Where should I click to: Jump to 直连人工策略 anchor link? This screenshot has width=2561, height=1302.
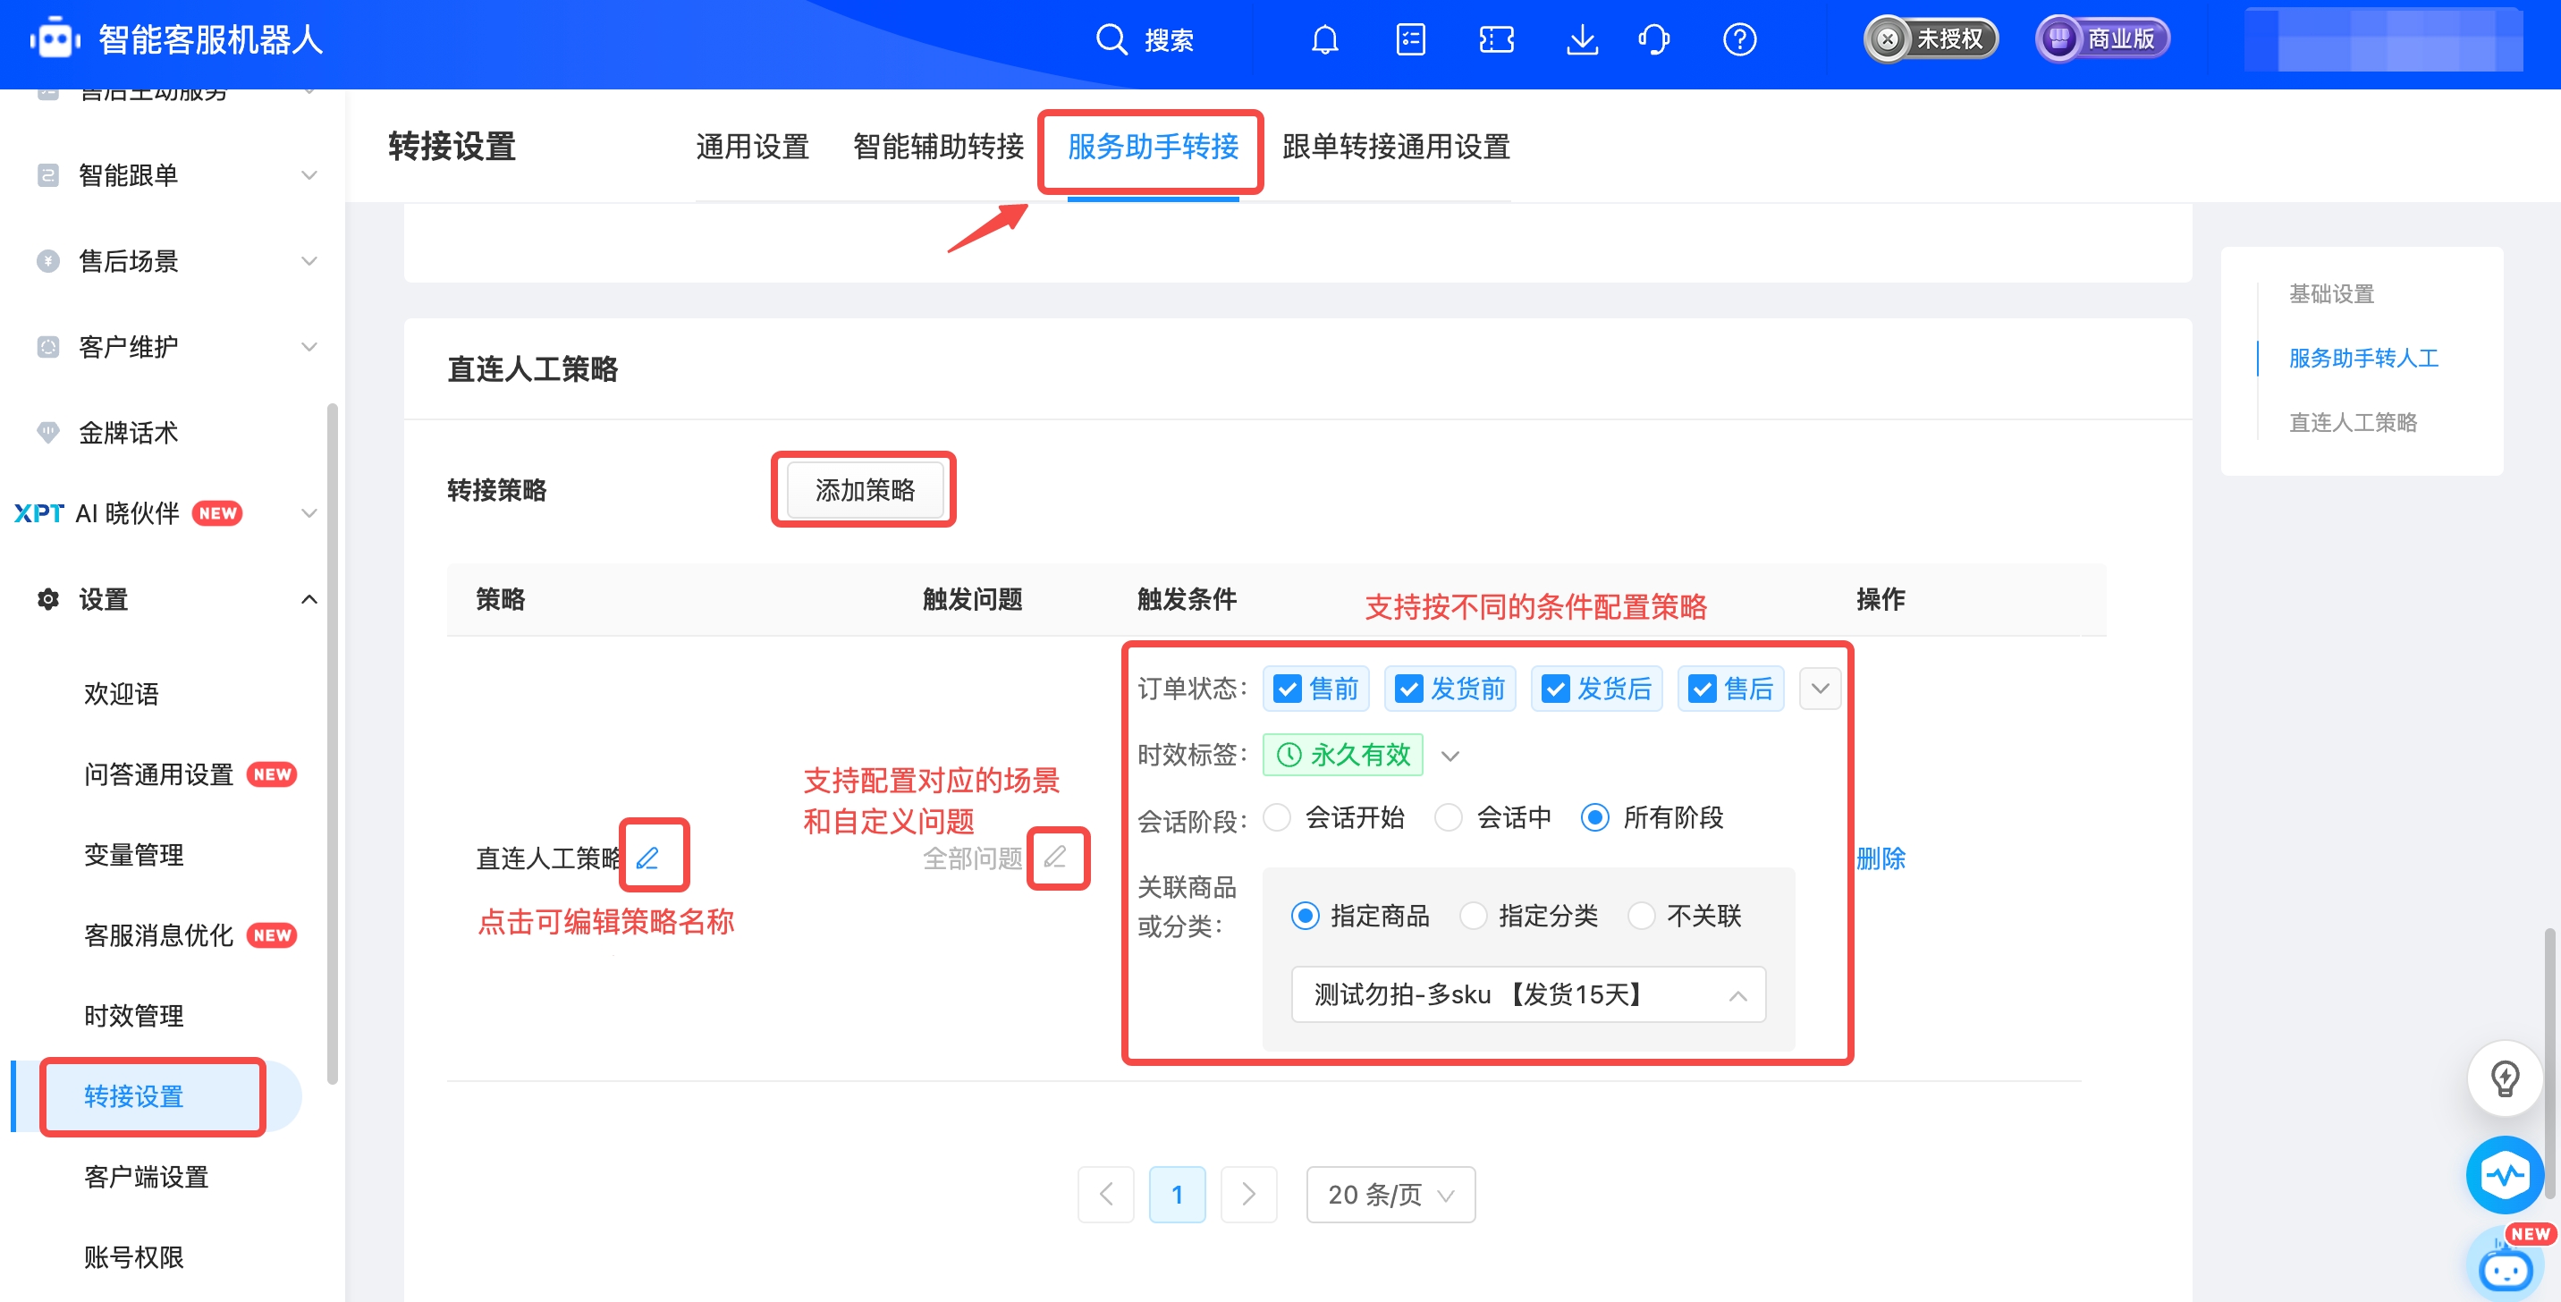2354,422
